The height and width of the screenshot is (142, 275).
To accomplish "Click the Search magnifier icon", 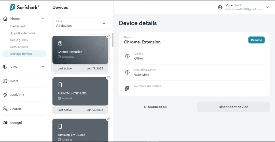I will tap(5, 109).
